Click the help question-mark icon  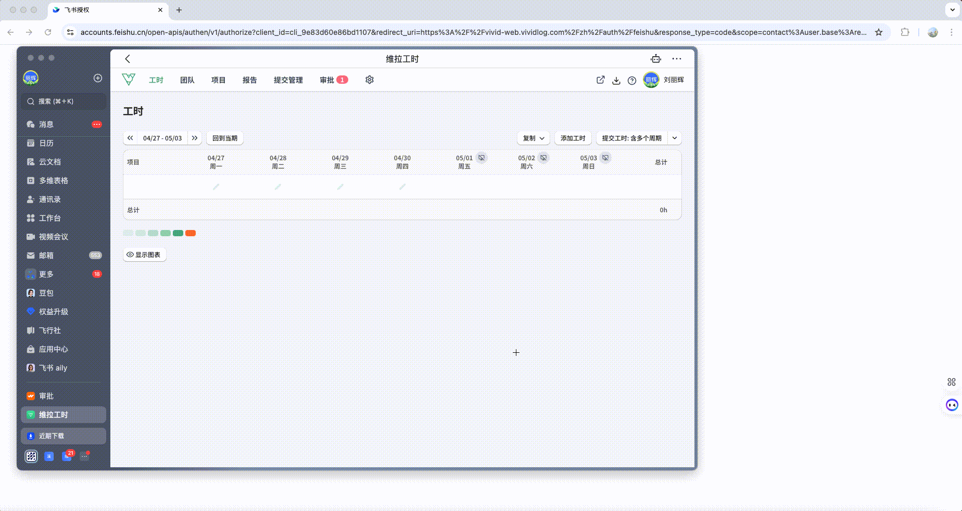(x=632, y=80)
